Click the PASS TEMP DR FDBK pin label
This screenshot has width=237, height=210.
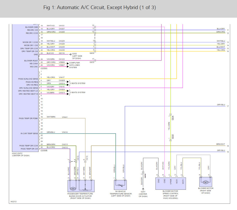pos(28,118)
